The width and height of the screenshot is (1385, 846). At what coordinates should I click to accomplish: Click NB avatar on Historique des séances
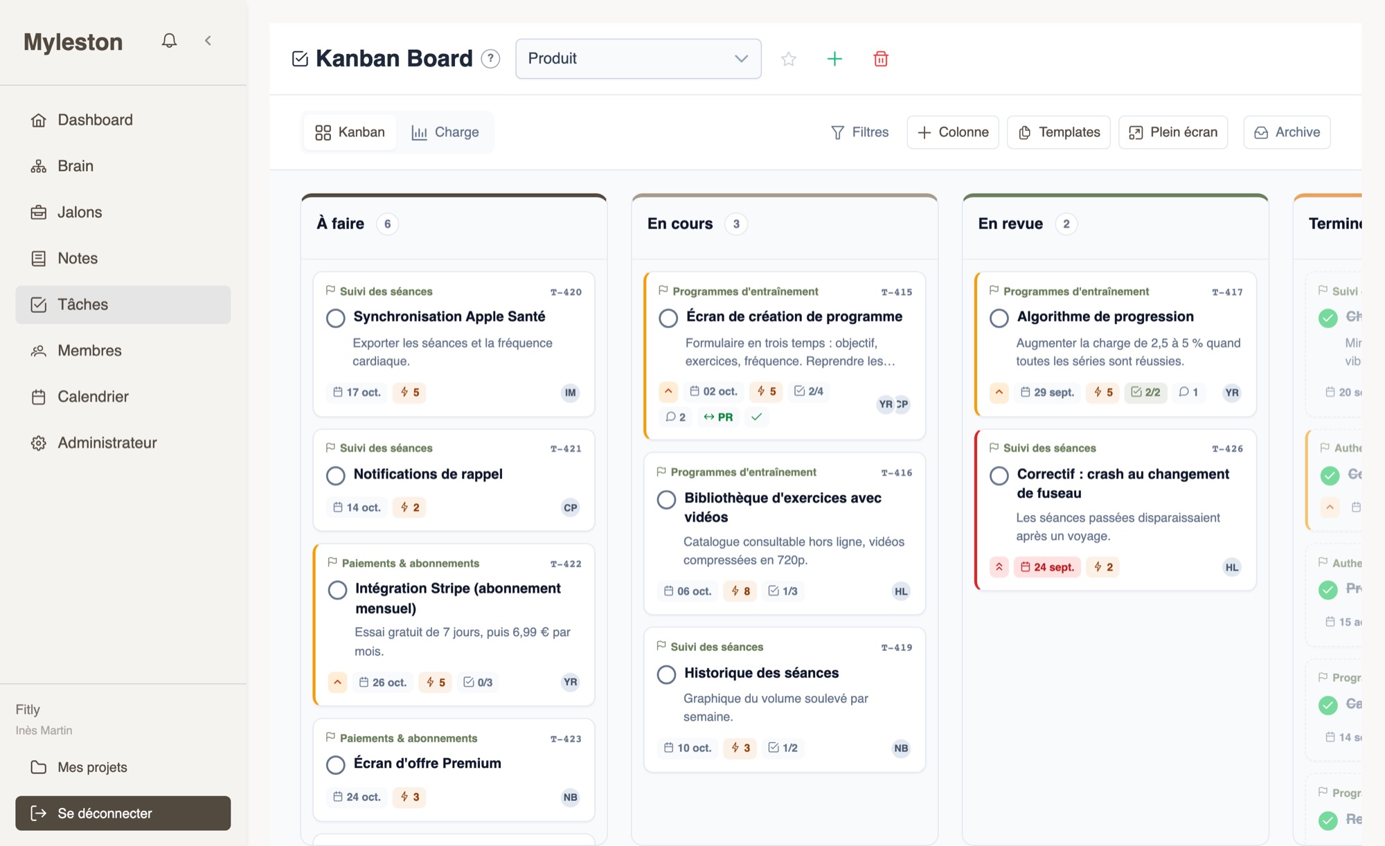pyautogui.click(x=900, y=748)
